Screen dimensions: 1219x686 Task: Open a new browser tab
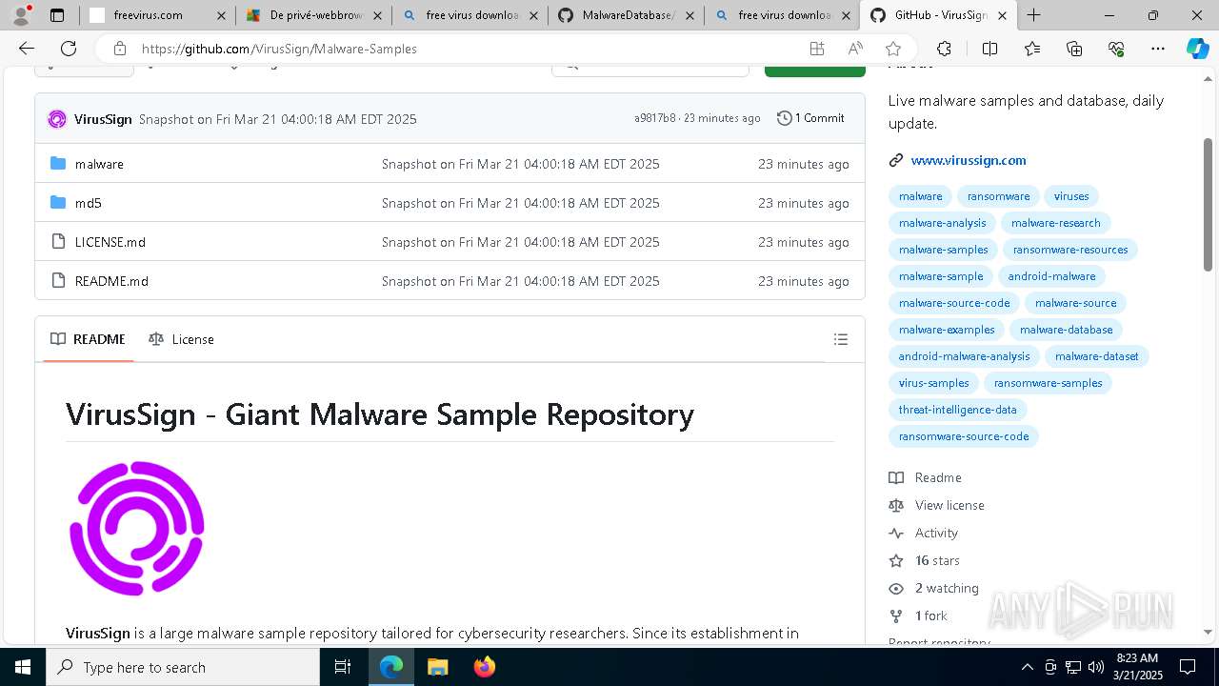pos(1033,15)
